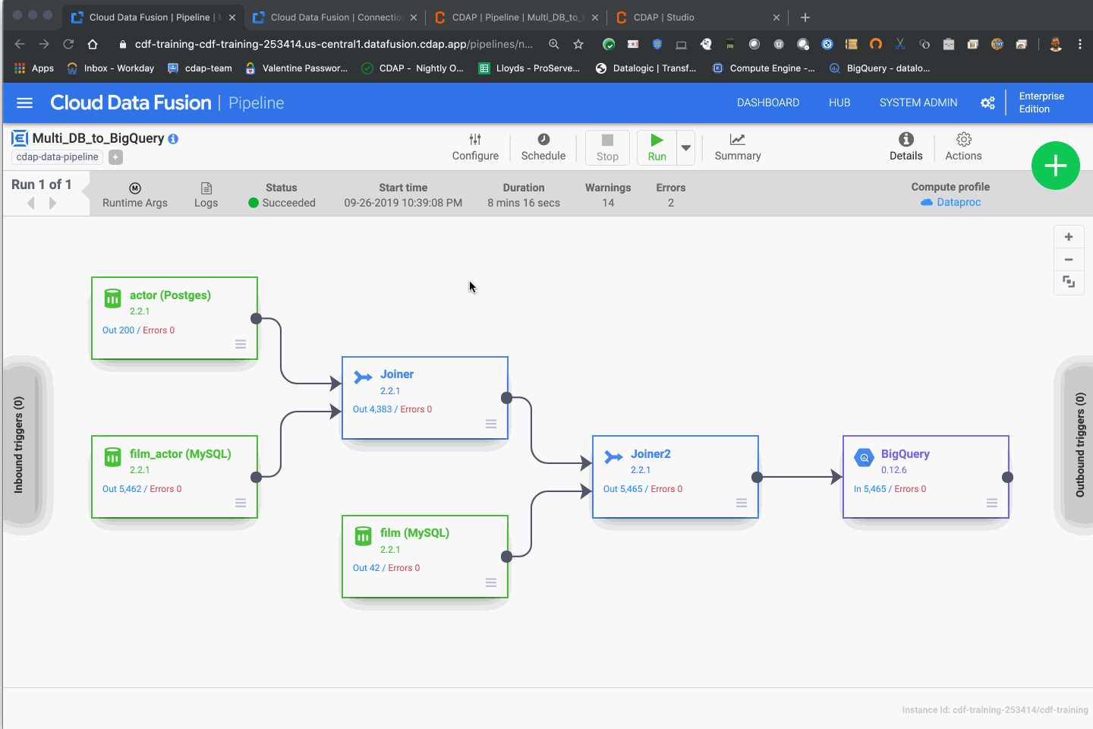Go to the next run
This screenshot has height=729, width=1093.
tap(52, 203)
